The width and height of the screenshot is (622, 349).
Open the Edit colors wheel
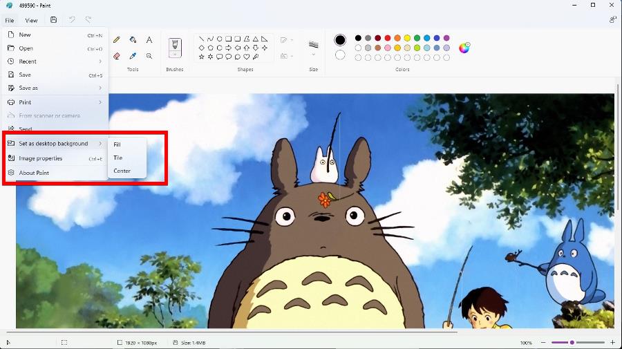pos(464,48)
